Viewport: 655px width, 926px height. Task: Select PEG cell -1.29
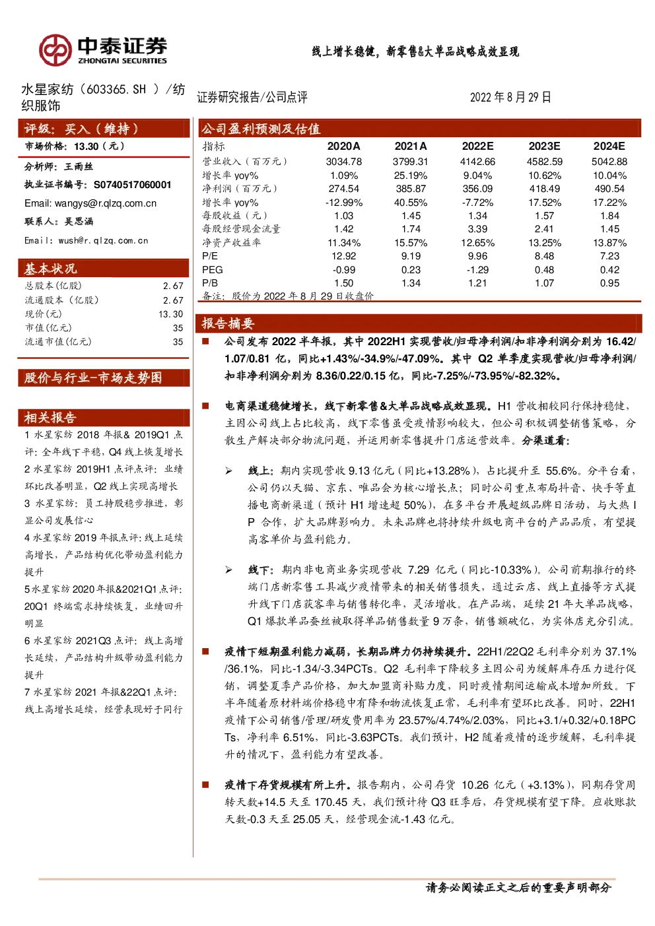click(477, 270)
